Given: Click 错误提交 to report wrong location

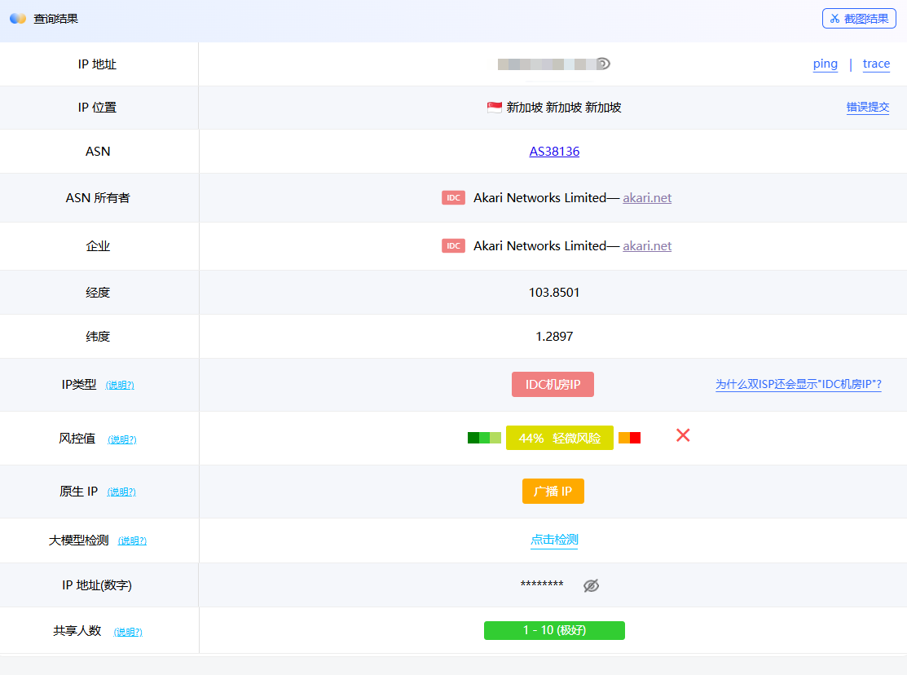Looking at the screenshot, I should coord(868,107).
